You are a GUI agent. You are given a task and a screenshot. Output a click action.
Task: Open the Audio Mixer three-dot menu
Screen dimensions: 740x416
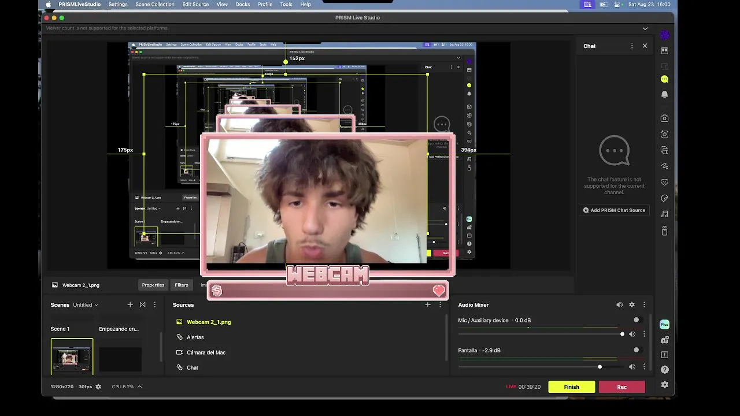tap(644, 304)
